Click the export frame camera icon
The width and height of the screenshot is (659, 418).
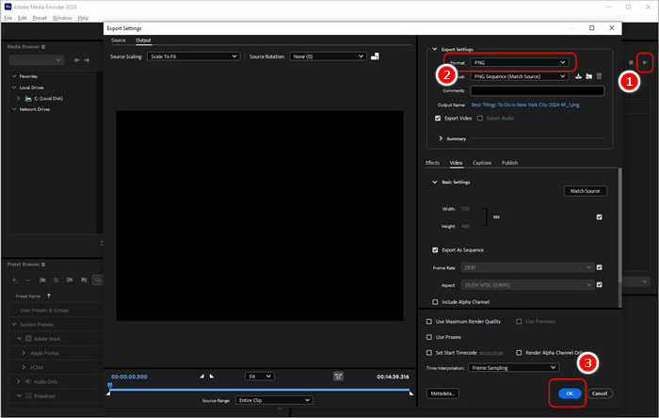tap(338, 376)
